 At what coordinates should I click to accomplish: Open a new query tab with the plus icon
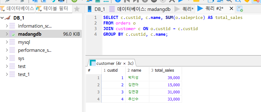pos(240,9)
